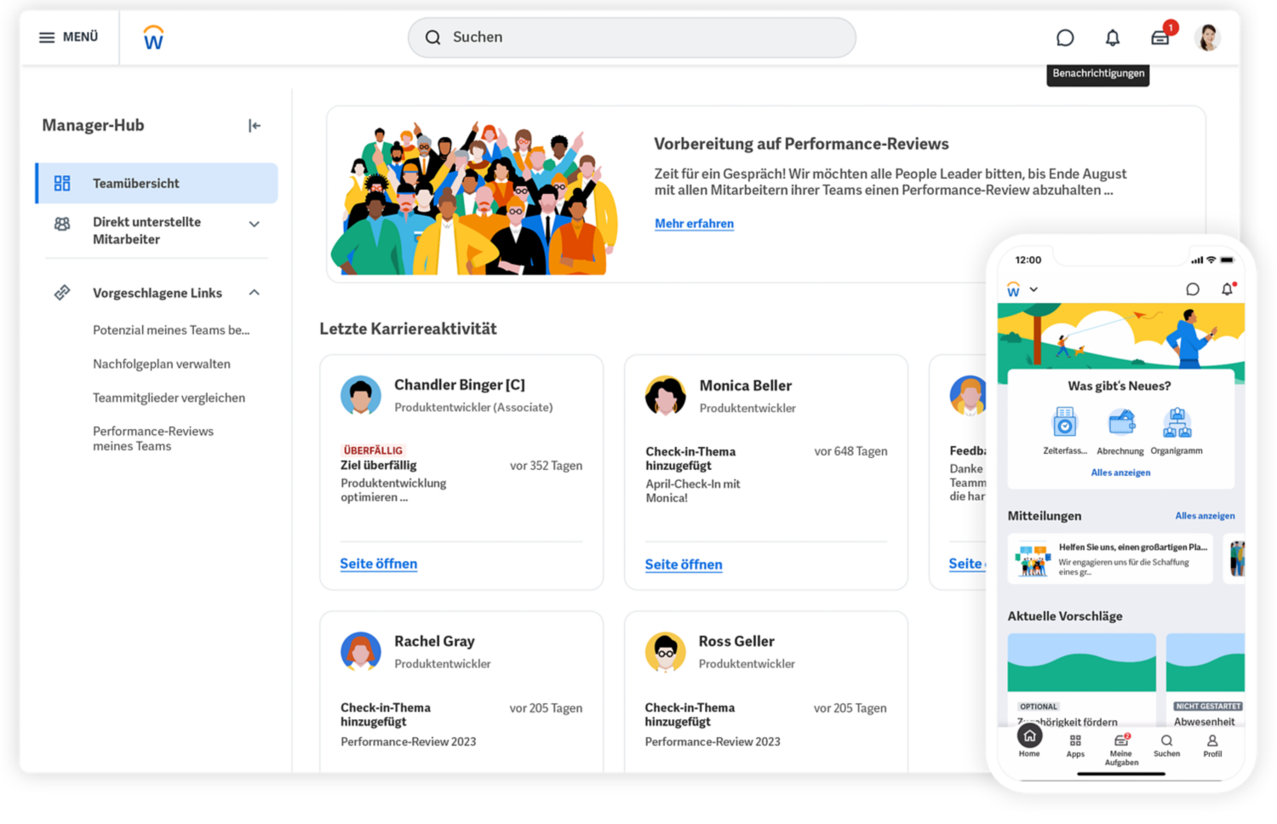Viewport: 1277px width, 824px height.
Task: Tap the Suchen tab in phone navigation
Action: click(1166, 746)
